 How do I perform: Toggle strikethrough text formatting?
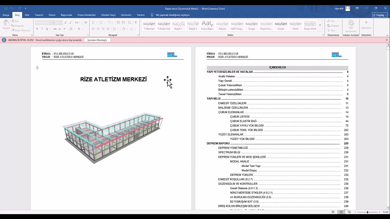(55, 29)
